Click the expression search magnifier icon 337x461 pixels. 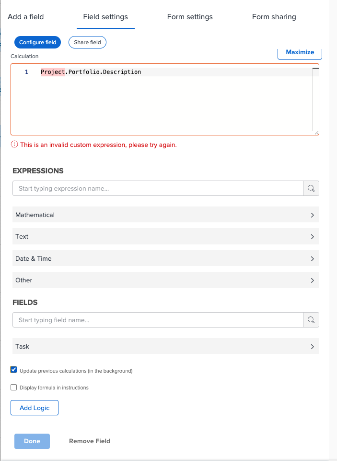pos(311,188)
